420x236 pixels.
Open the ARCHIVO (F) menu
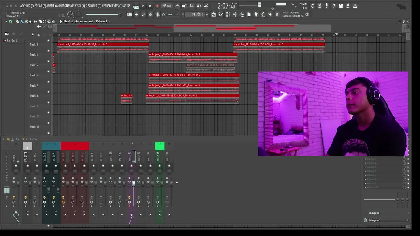(x=27, y=6)
